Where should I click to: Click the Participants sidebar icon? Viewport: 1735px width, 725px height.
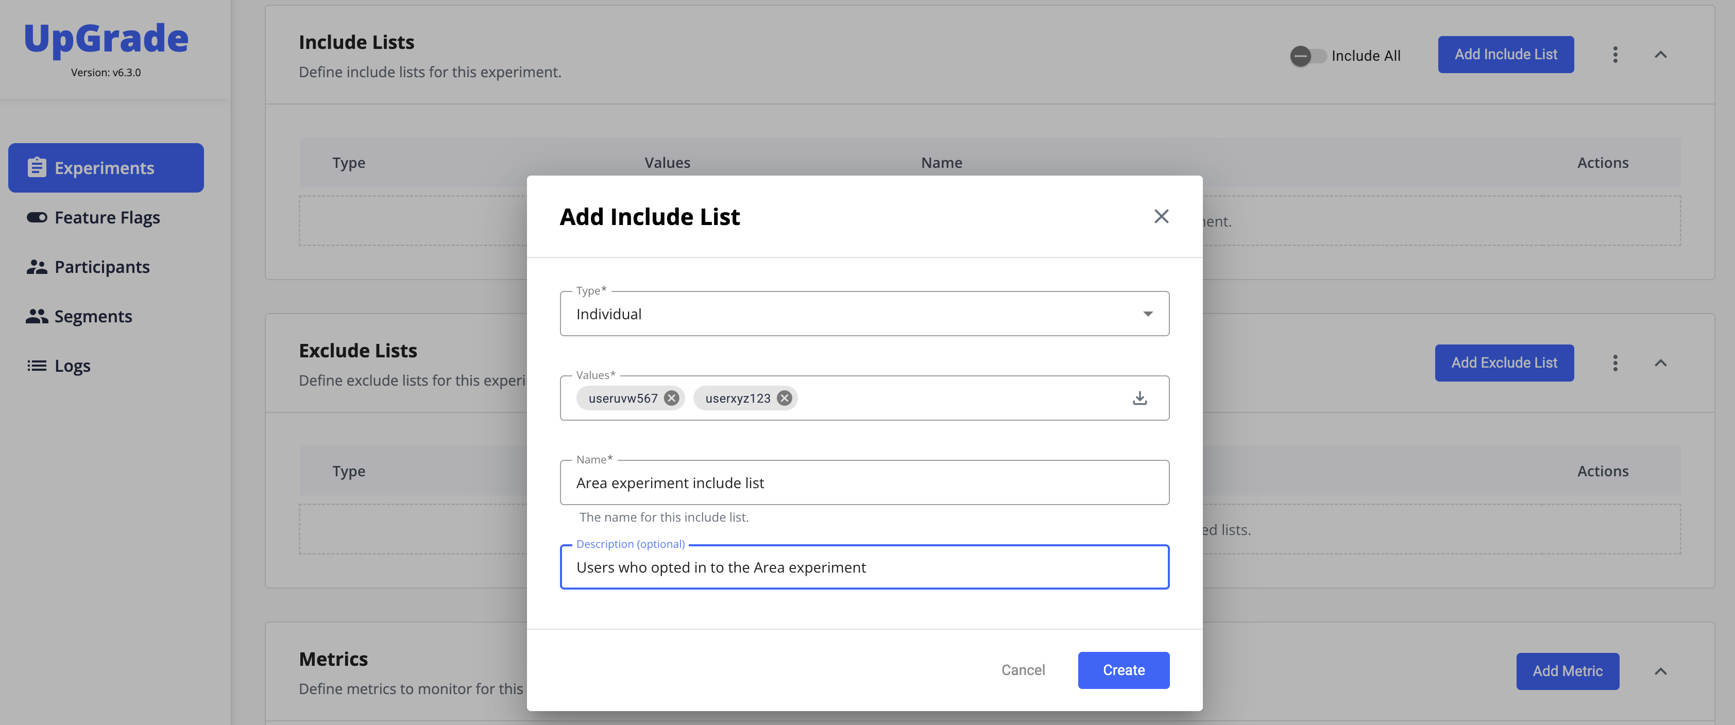(x=37, y=267)
